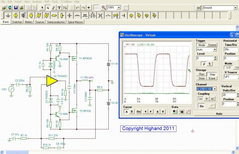Viewport: 239px width, 154px height.
Task: Insert an Ammeter component
Action: (47, 15)
